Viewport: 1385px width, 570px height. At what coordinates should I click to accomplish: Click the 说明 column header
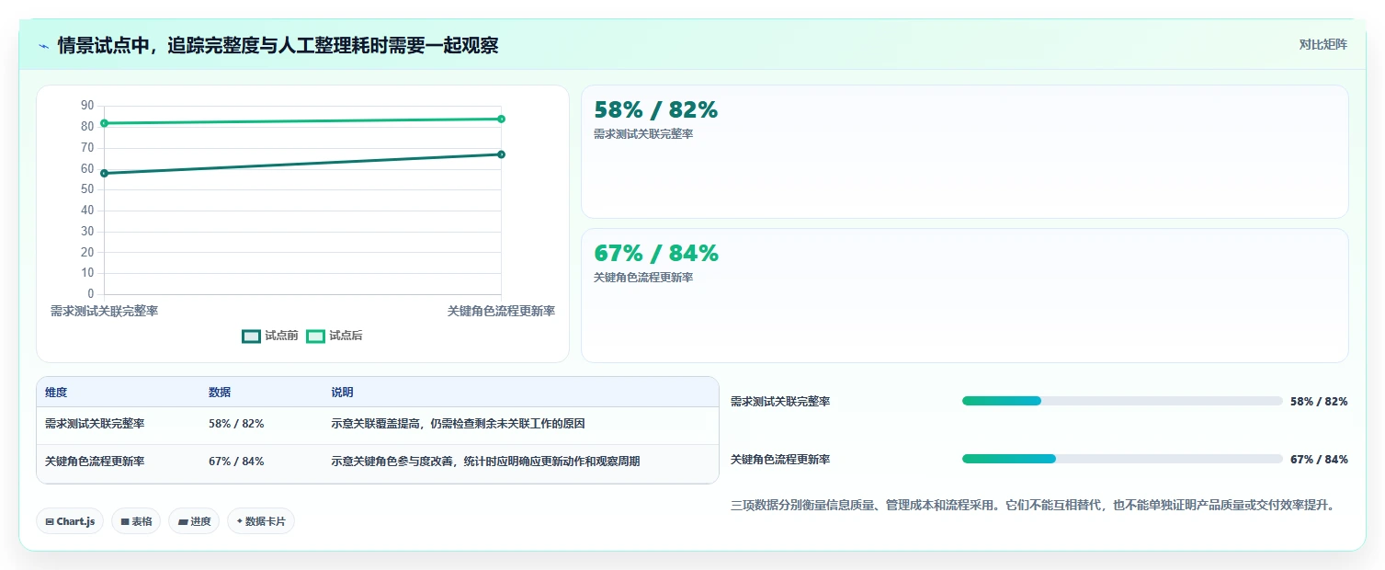coord(342,393)
